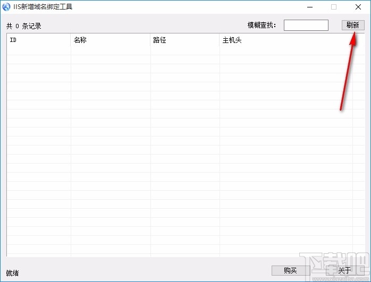The image size is (371, 282).
Task: Sort by the ID column header
Action: pyautogui.click(x=39, y=40)
